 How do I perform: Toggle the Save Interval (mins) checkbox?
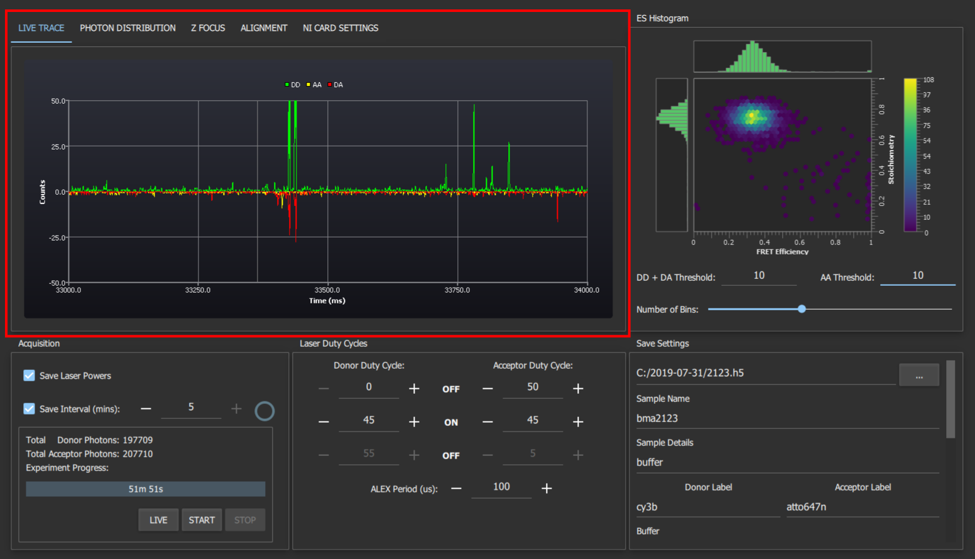(x=29, y=409)
